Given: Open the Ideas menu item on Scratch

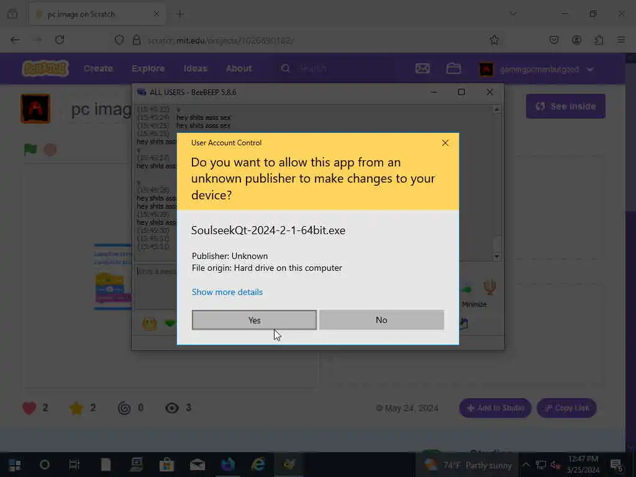Looking at the screenshot, I should pyautogui.click(x=196, y=68).
